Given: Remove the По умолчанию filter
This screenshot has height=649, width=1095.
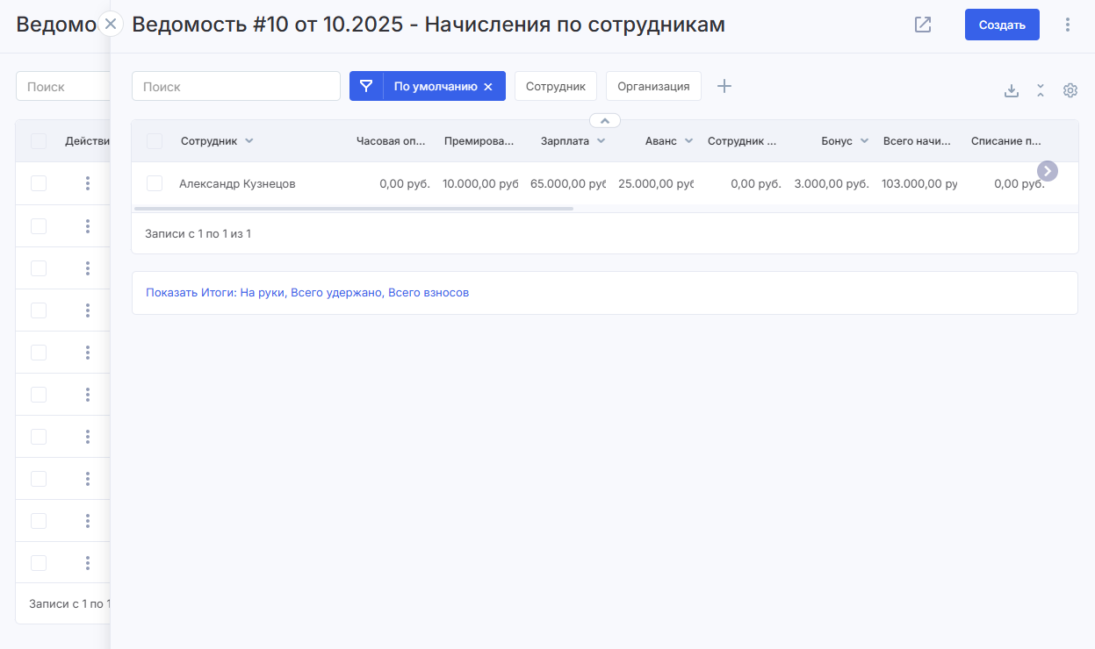Looking at the screenshot, I should pyautogui.click(x=488, y=87).
